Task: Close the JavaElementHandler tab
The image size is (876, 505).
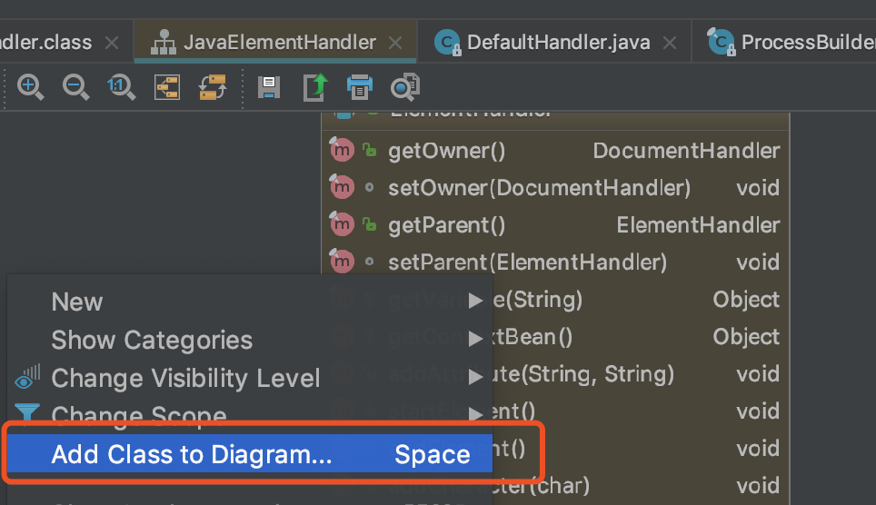Action: click(395, 43)
